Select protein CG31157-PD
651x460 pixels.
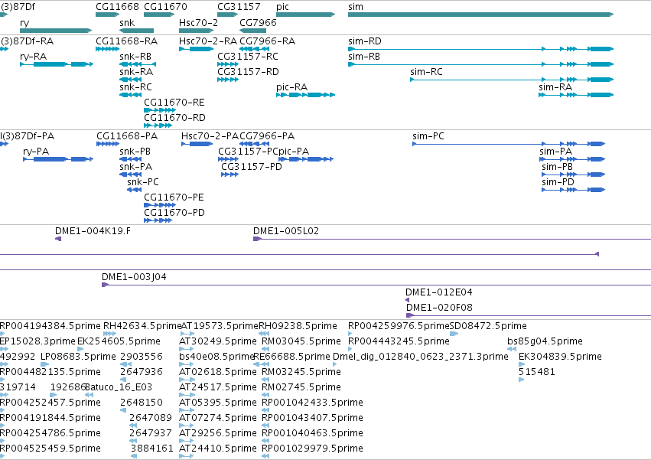coord(230,175)
